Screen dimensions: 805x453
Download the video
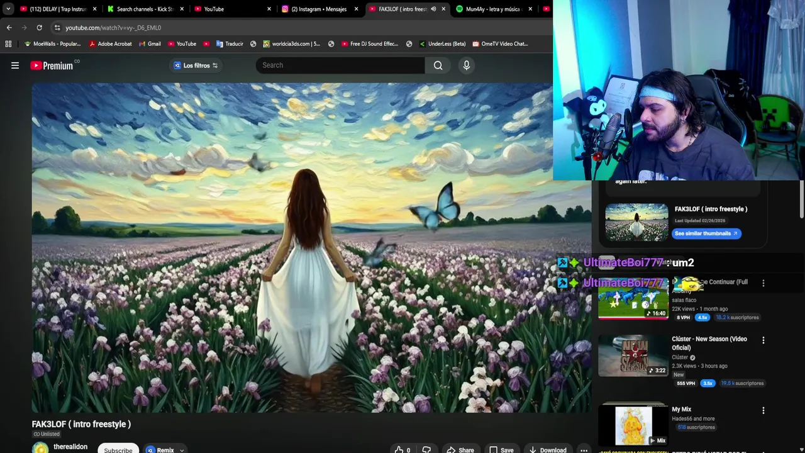pyautogui.click(x=548, y=450)
